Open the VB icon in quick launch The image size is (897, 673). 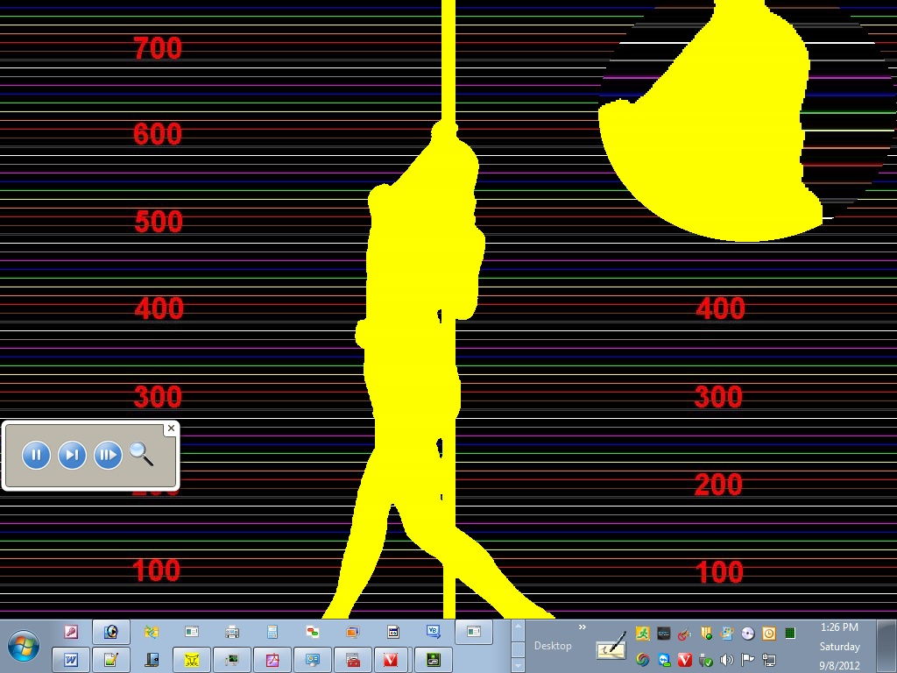click(x=433, y=631)
